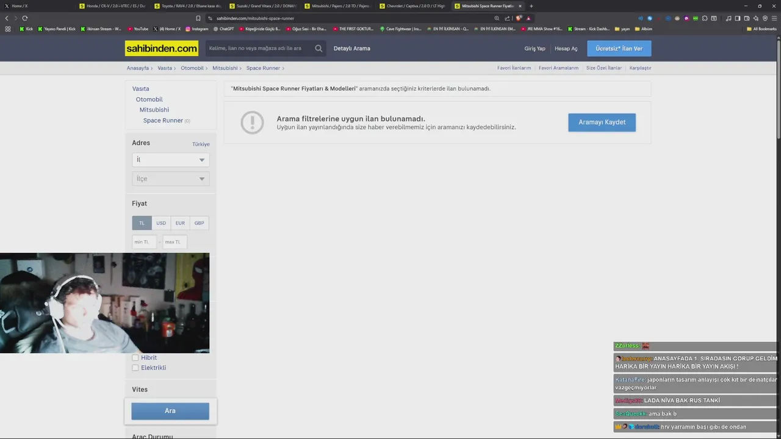The width and height of the screenshot is (781, 439).
Task: Select Vasıta in category tree
Action: 140,89
